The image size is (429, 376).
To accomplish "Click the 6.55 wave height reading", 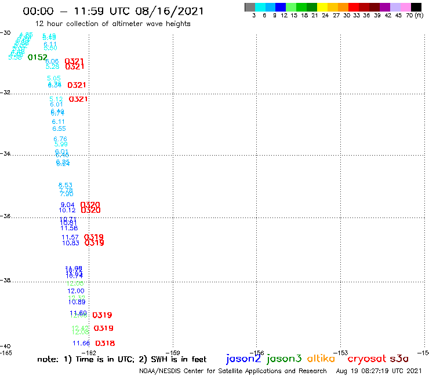I will coord(59,128).
